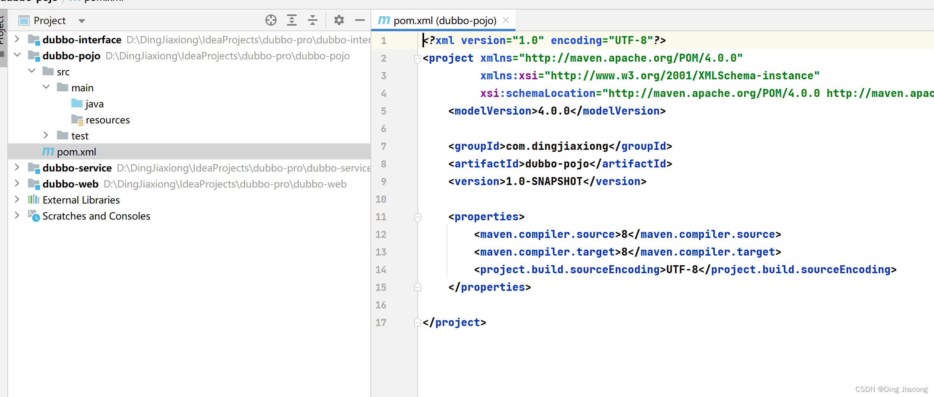
Task: Close the pom.xml (dubbo-pojo) tab
Action: pyautogui.click(x=506, y=20)
